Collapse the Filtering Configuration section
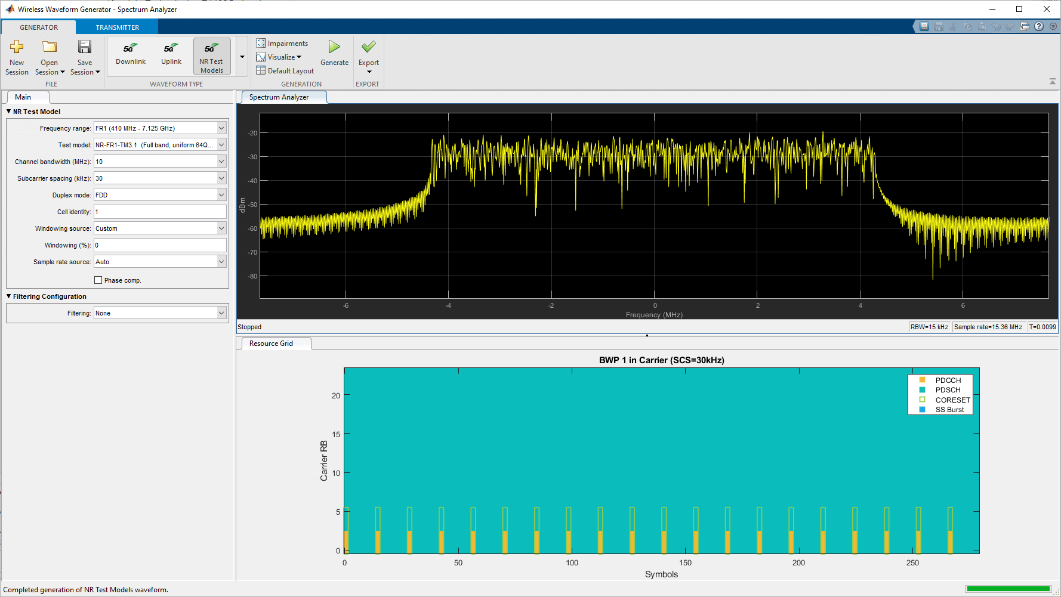Screen dimensions: 1061x597 (9, 296)
